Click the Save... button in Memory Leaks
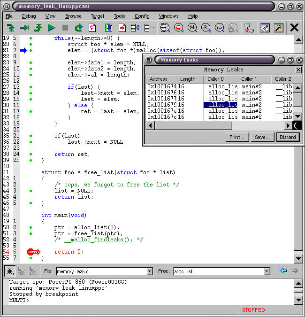Viewport: 305px width, 317px height. pos(262,137)
